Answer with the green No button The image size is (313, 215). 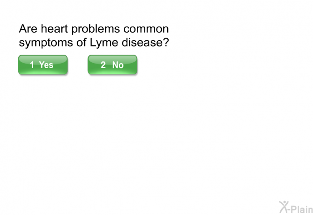click(x=112, y=65)
